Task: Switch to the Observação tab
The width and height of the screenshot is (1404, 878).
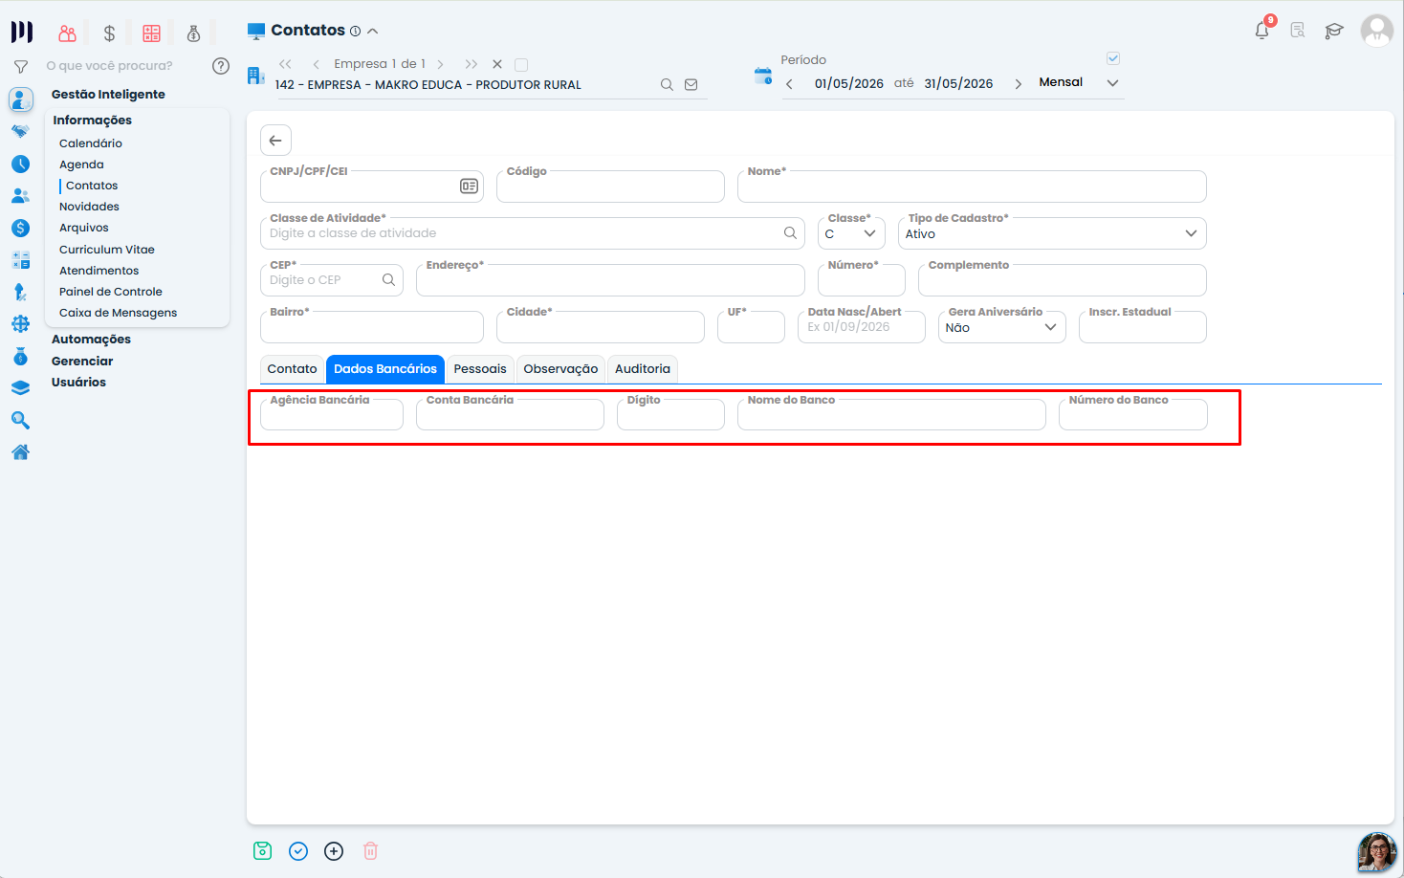Action: 560,369
